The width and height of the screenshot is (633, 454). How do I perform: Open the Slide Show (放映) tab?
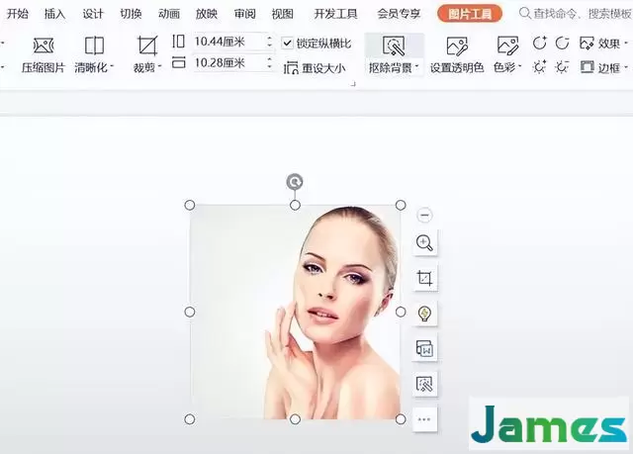(207, 14)
